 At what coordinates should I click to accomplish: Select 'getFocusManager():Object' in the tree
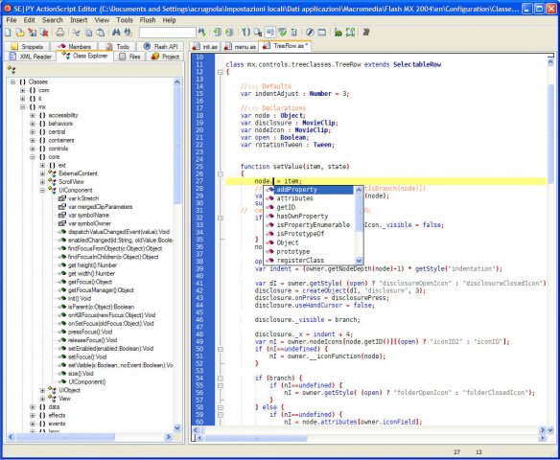click(x=101, y=290)
